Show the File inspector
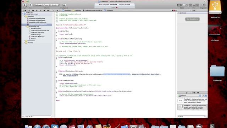 pyautogui.click(x=190, y=10)
